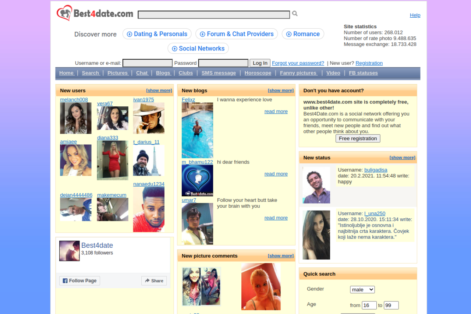Go to Home in navigation bar

click(x=67, y=73)
